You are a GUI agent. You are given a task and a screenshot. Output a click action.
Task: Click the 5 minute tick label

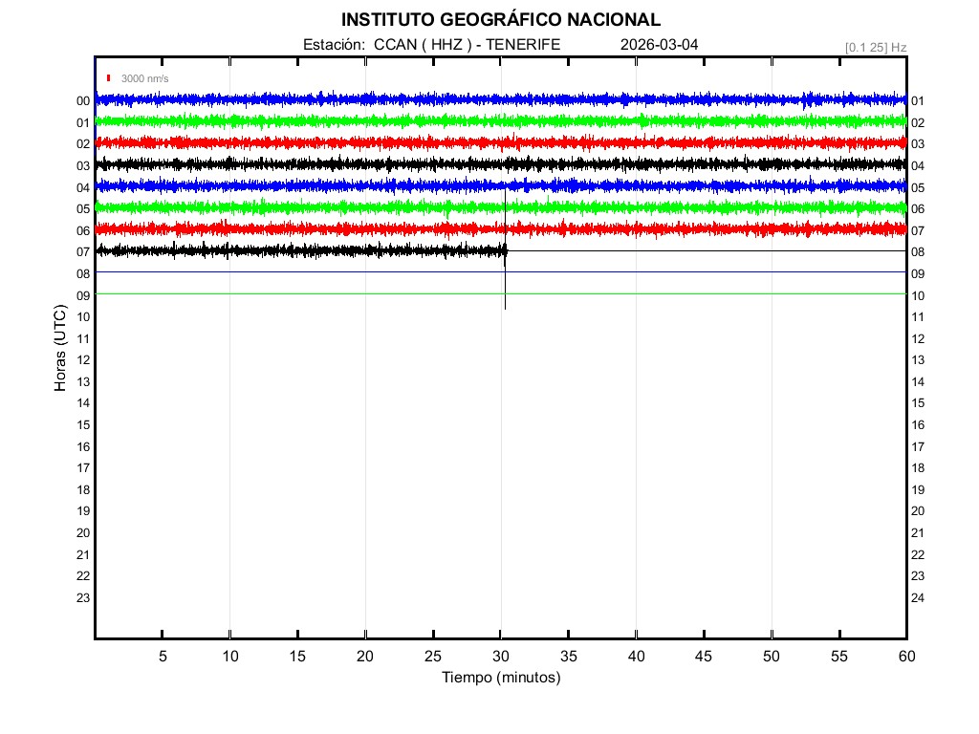tap(163, 656)
